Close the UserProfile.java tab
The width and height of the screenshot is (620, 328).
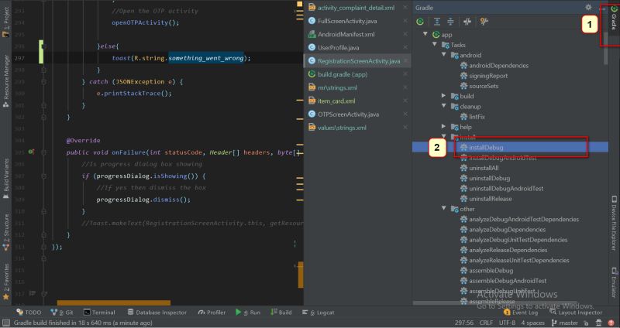[x=405, y=47]
